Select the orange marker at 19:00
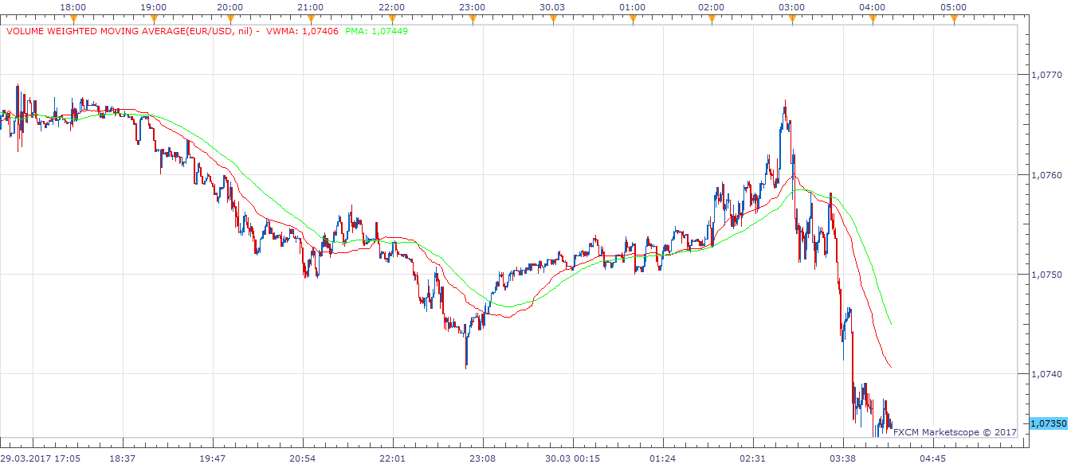 click(153, 20)
